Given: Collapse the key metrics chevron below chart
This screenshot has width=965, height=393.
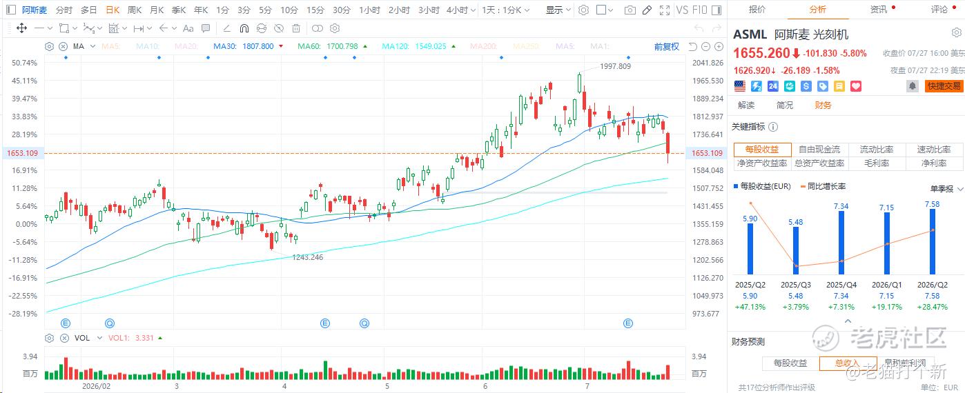Looking at the screenshot, I should [848, 321].
